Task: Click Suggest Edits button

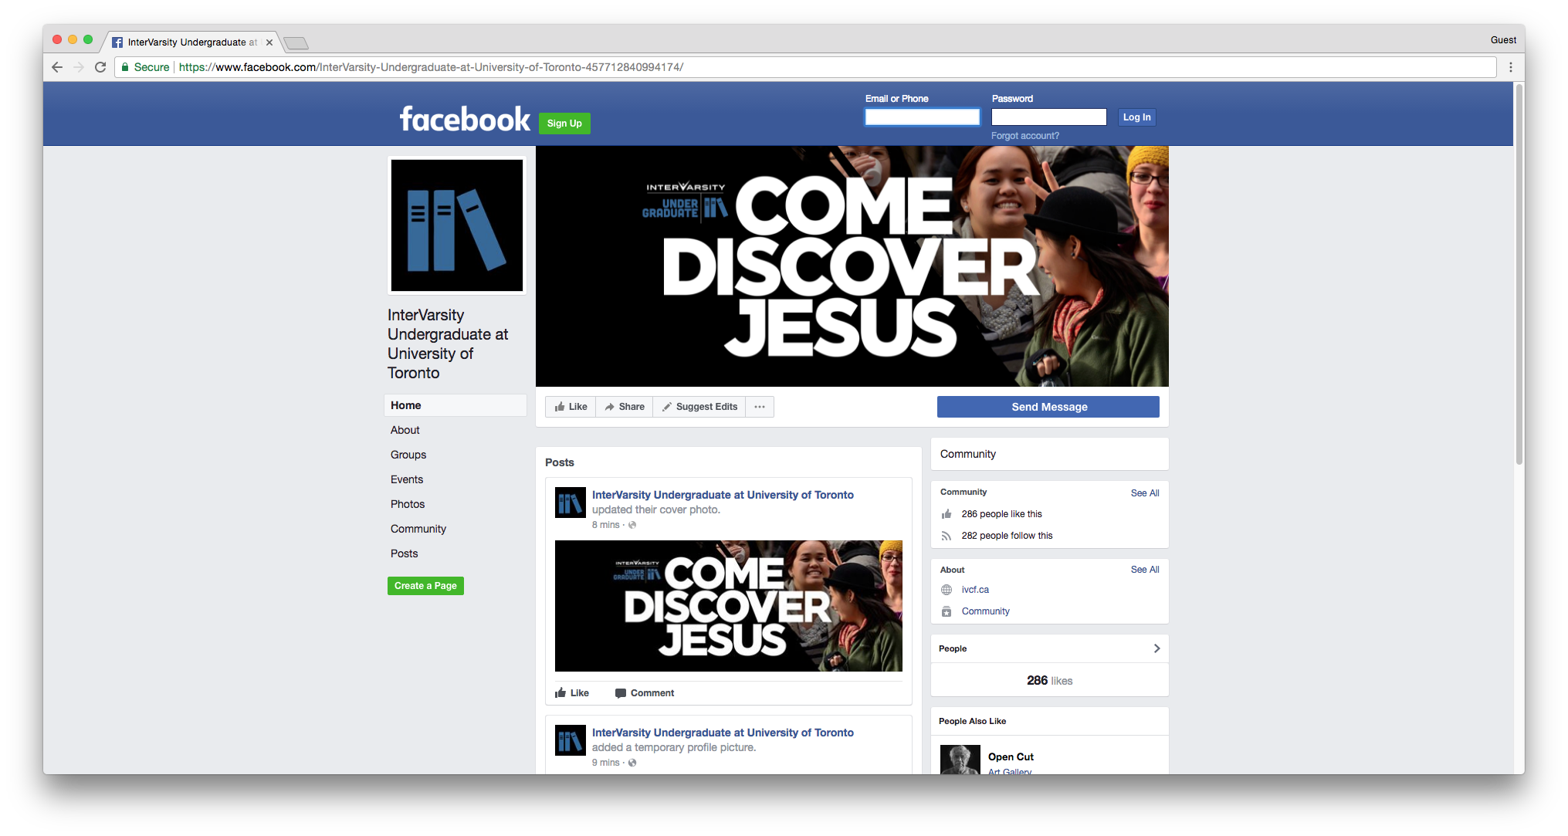Action: 699,407
